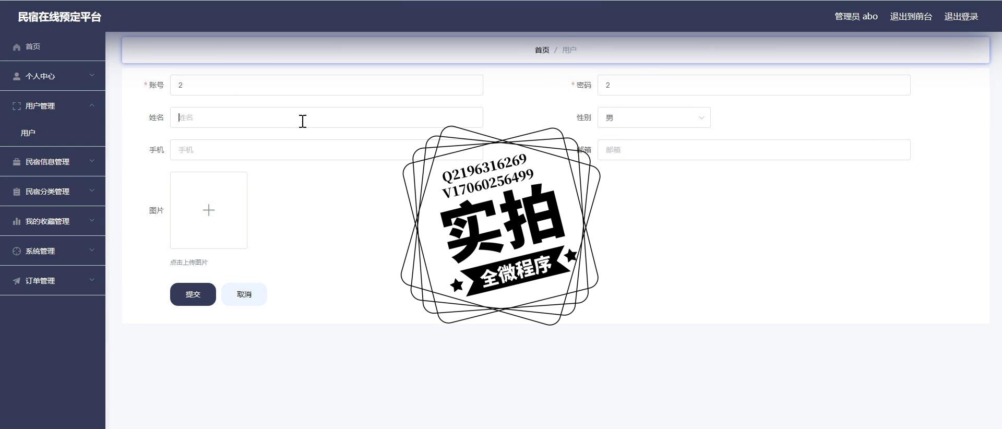The image size is (1002, 429).
Task: Click 退出到前台 link in header
Action: pos(911,17)
